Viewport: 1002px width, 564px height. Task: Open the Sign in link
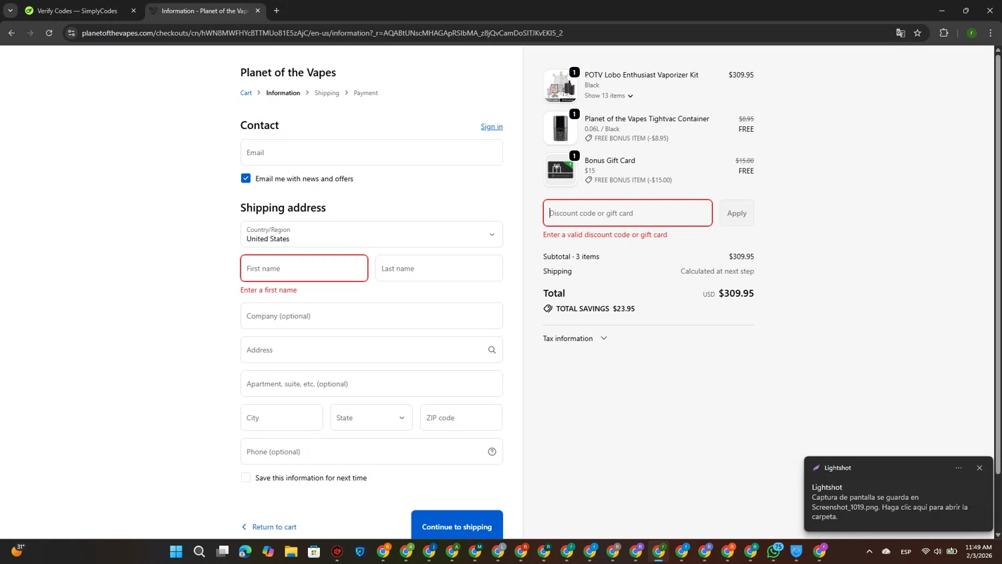492,126
